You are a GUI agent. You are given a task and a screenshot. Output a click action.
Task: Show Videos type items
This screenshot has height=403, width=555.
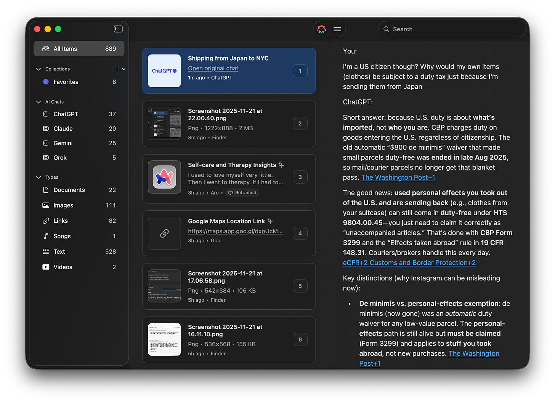pyautogui.click(x=79, y=267)
